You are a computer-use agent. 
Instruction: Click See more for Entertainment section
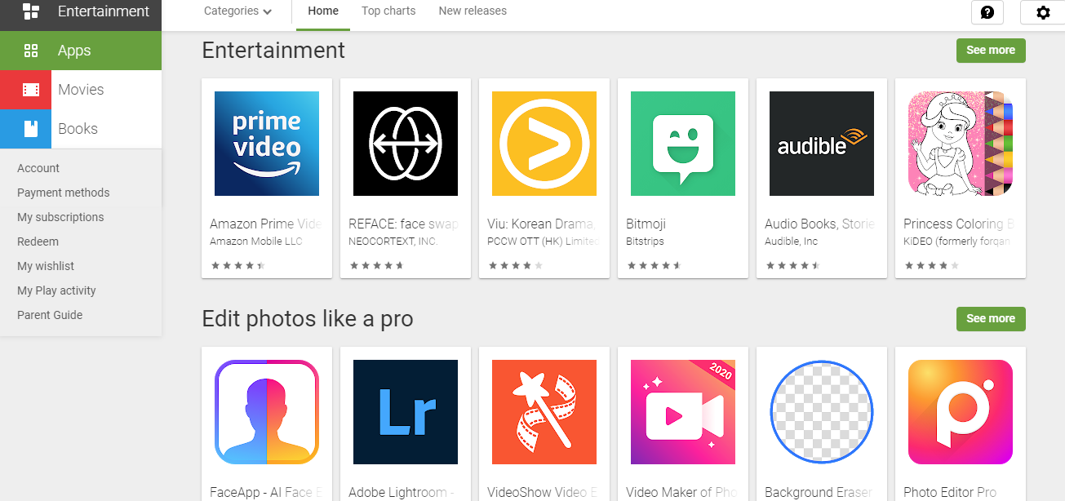[x=991, y=50]
